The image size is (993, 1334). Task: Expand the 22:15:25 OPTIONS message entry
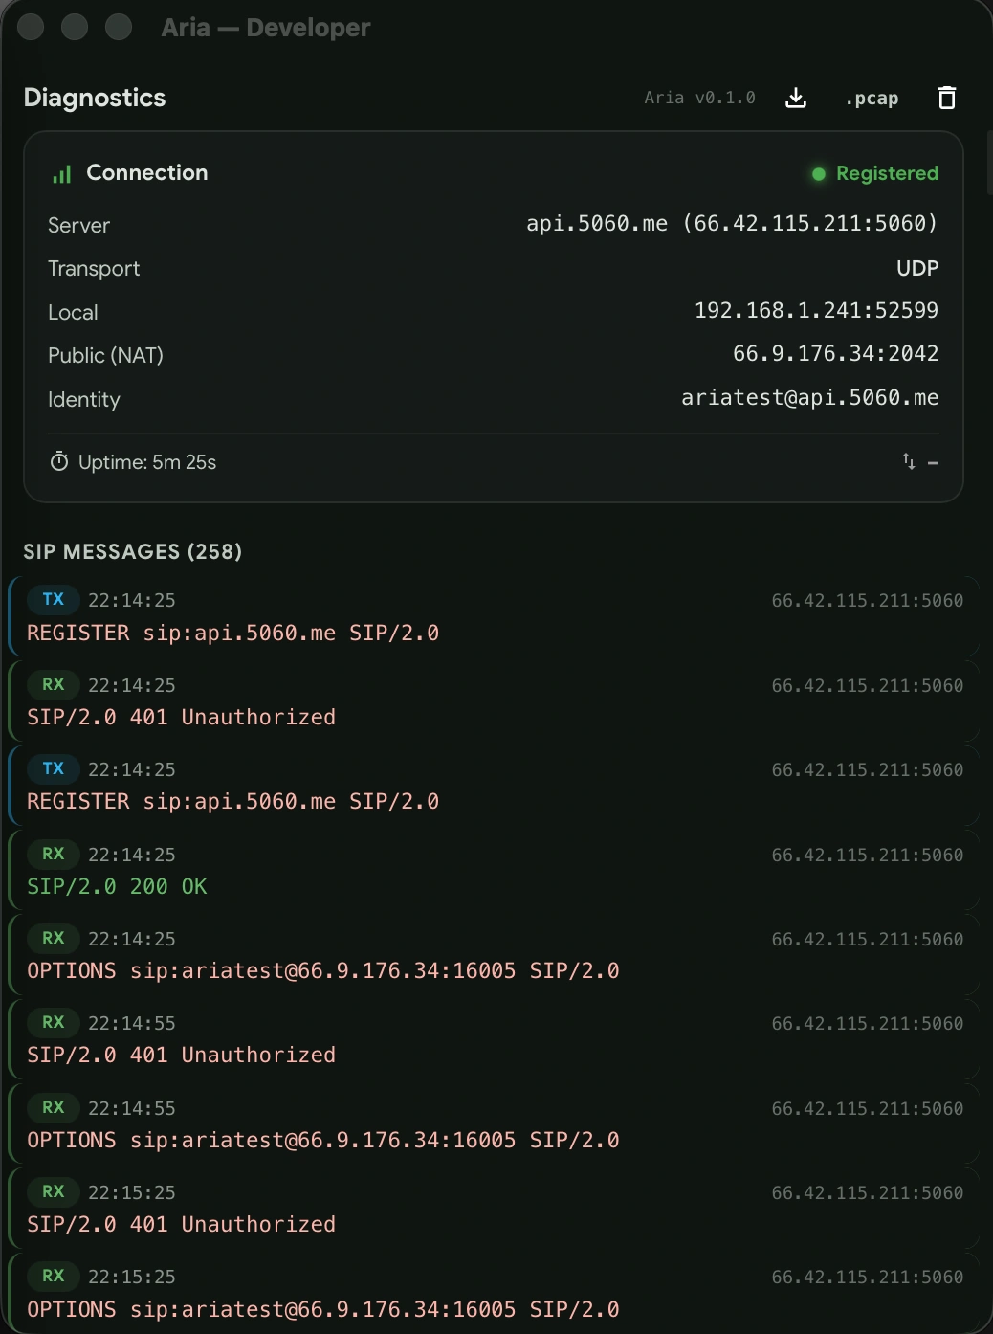[x=383, y=1292]
